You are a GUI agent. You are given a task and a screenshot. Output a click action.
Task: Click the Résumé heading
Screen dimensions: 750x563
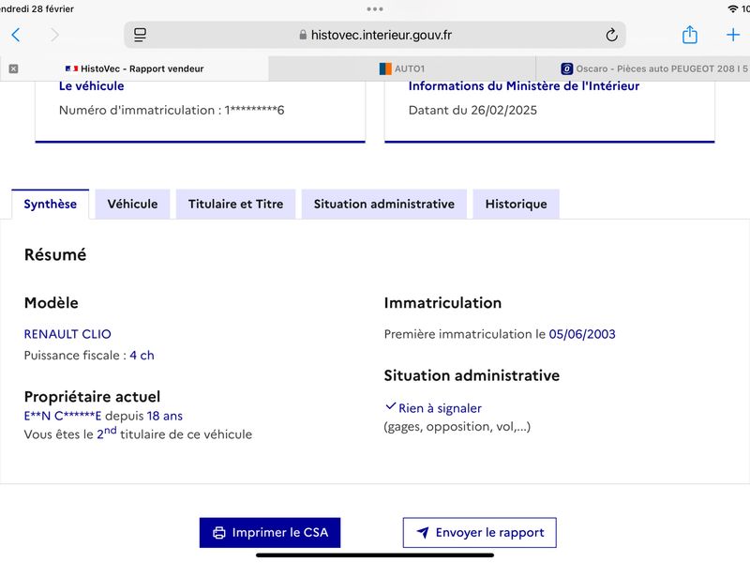pyautogui.click(x=55, y=254)
